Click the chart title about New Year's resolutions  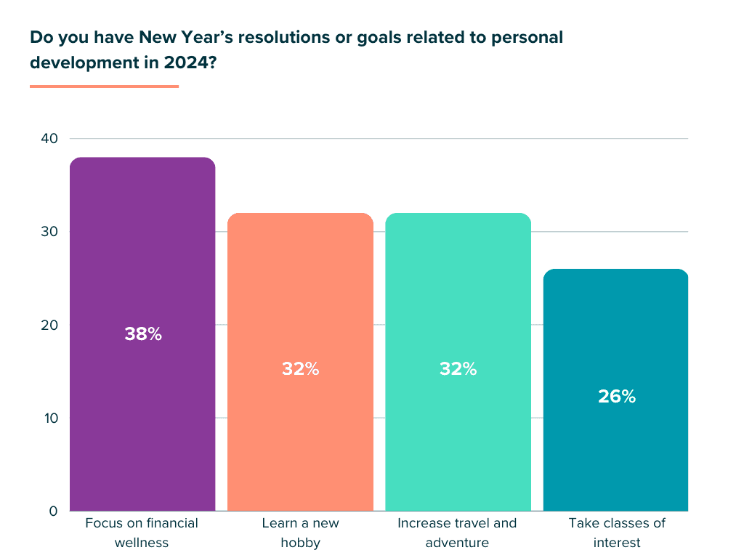click(296, 49)
